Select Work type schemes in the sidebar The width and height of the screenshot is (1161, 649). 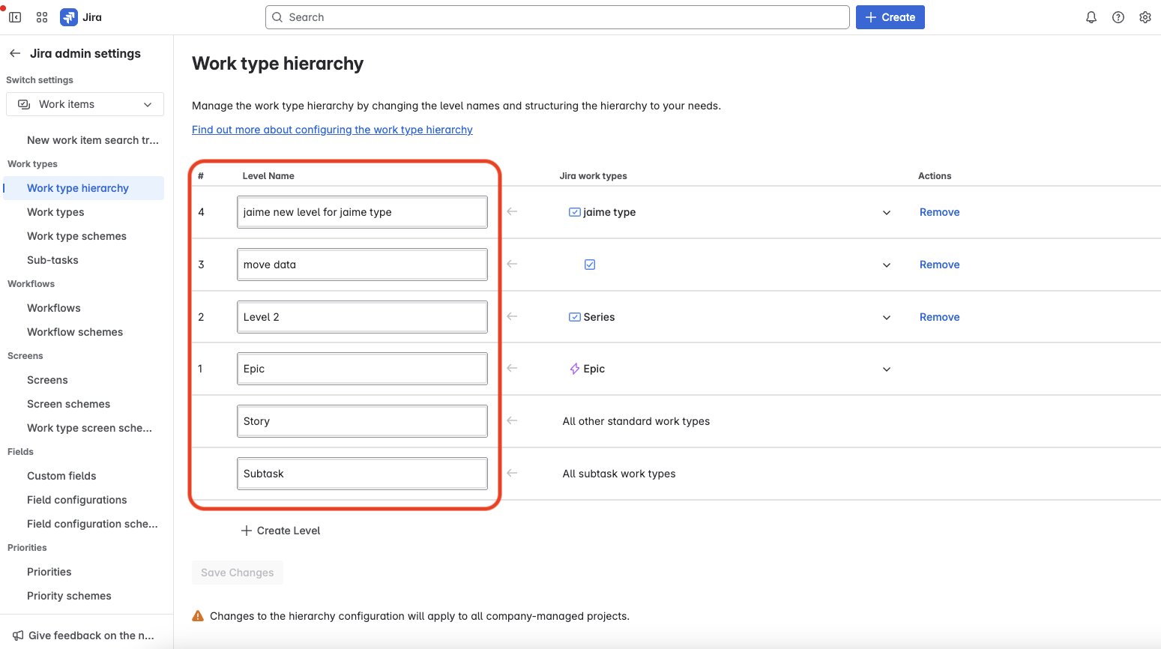[76, 235]
